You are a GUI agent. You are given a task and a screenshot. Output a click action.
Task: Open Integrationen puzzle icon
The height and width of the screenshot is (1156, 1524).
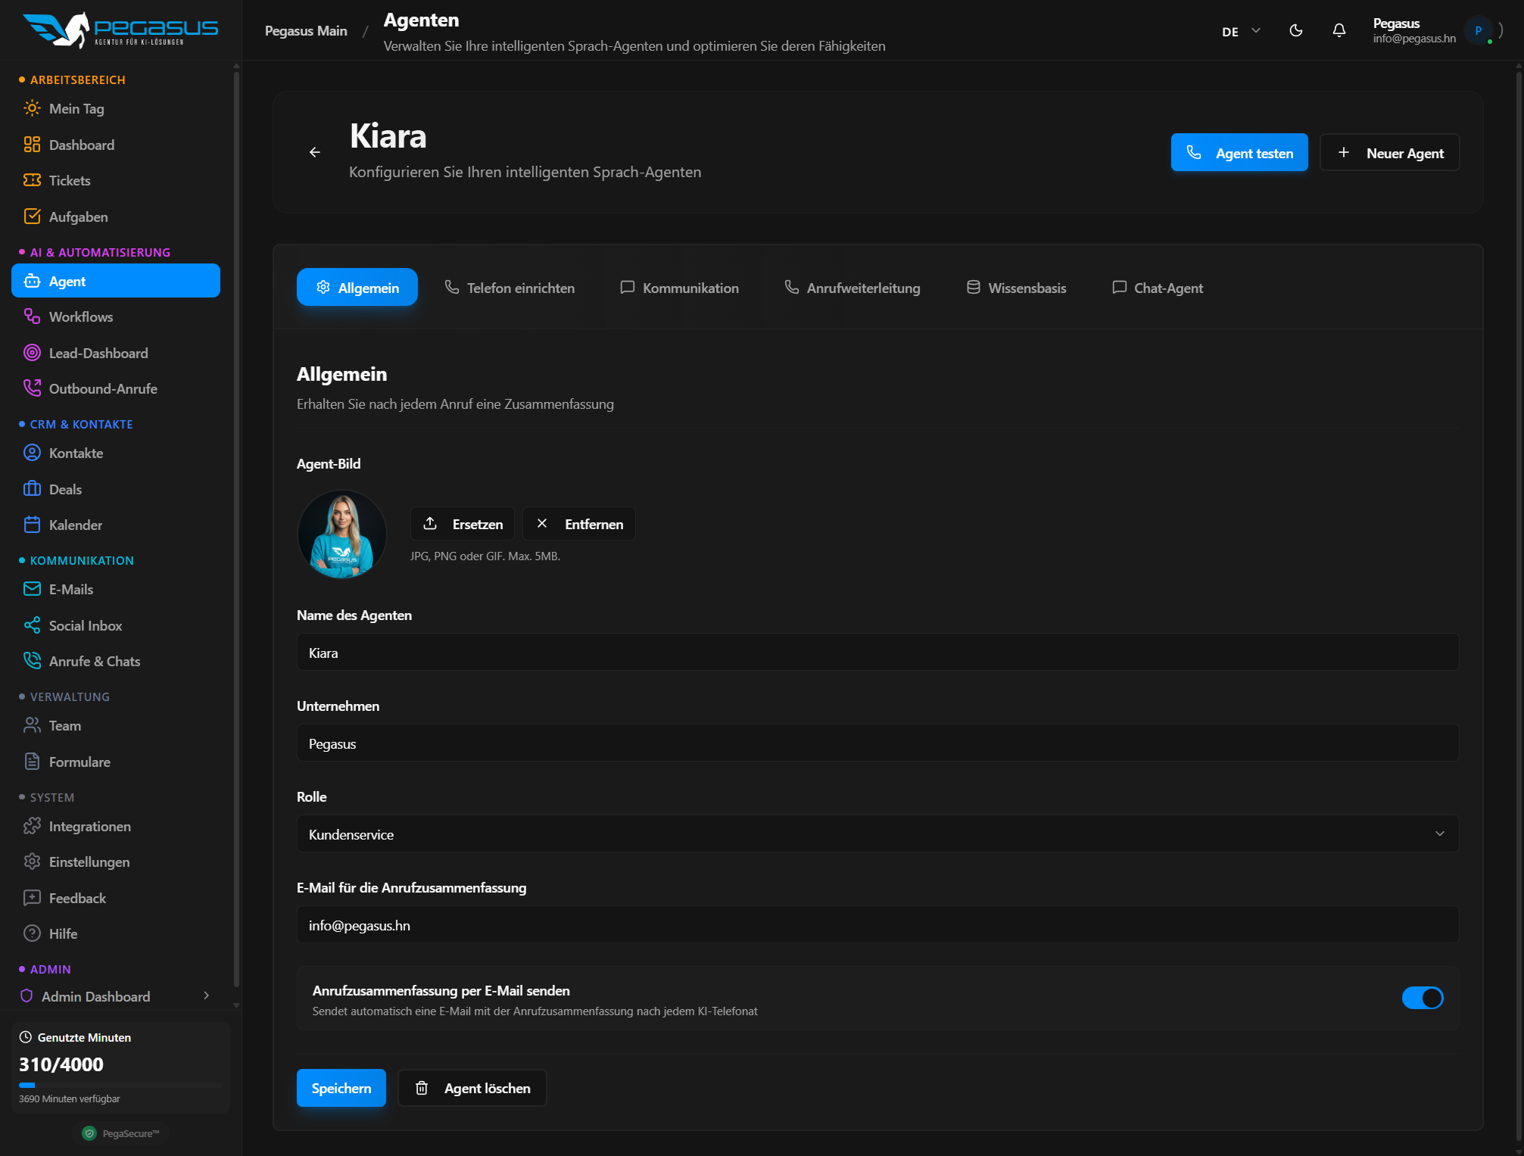point(32,826)
